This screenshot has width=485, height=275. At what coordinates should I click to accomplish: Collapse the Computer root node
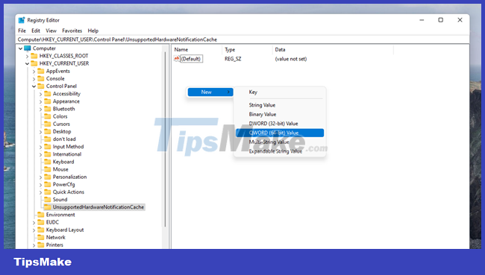pyautogui.click(x=20, y=48)
